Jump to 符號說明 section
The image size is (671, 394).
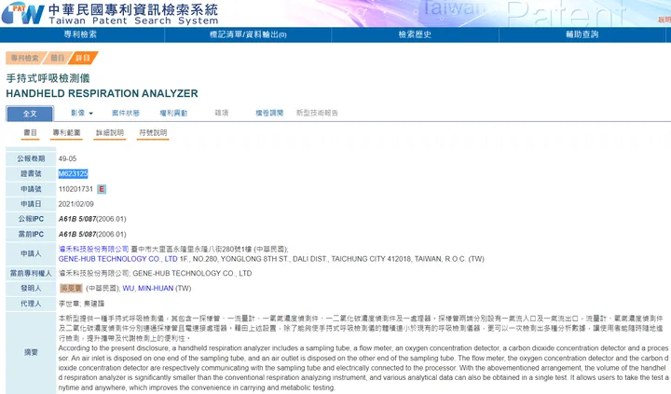click(153, 133)
